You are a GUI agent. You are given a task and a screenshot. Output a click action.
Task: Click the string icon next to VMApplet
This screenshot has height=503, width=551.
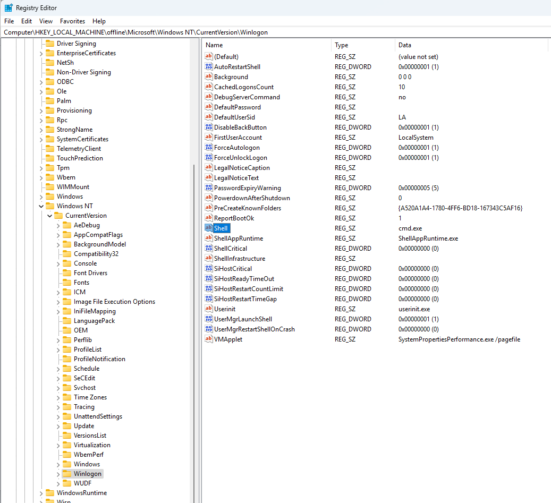pos(209,339)
